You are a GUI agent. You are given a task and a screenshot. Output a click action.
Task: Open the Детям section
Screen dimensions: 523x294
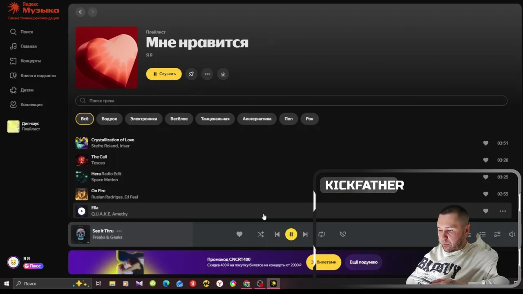pyautogui.click(x=22, y=90)
